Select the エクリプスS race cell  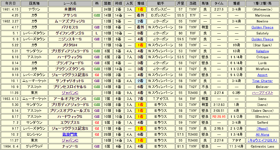pyautogui.click(x=70, y=123)
